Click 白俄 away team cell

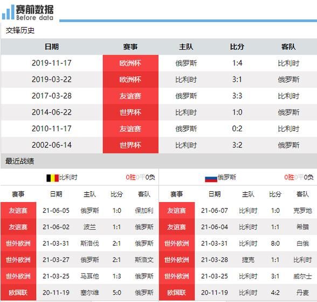(302, 243)
